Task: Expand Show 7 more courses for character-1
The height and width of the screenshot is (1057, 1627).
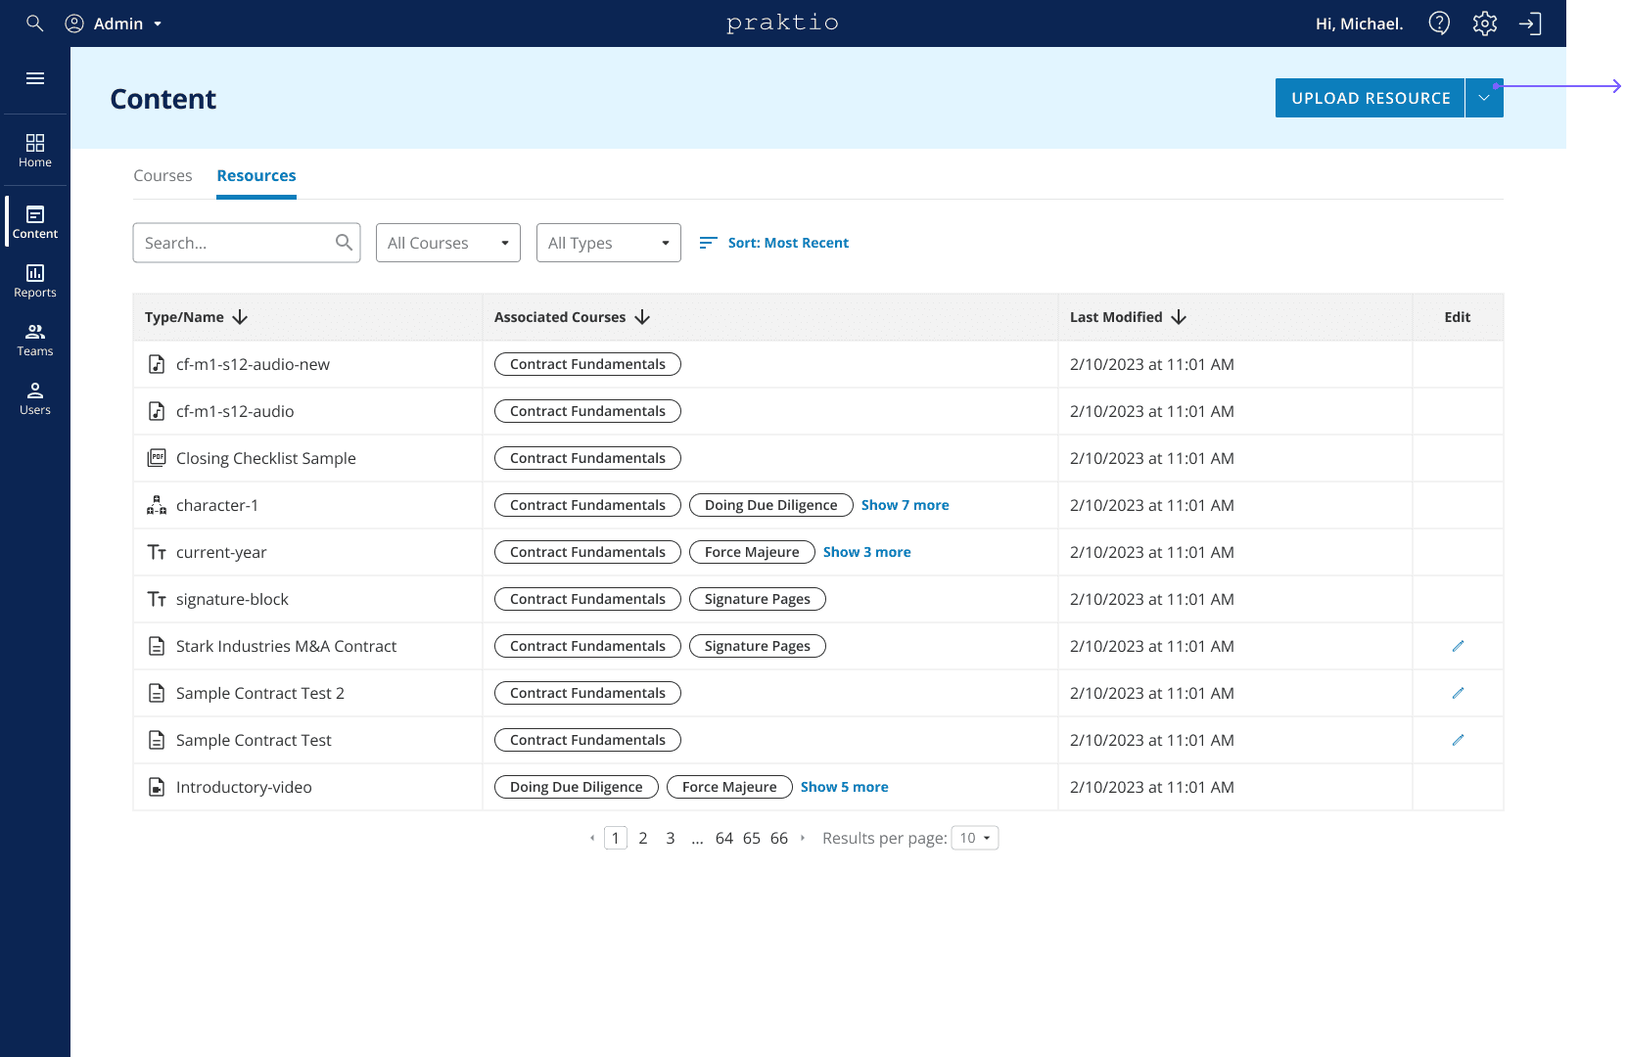Action: click(906, 505)
